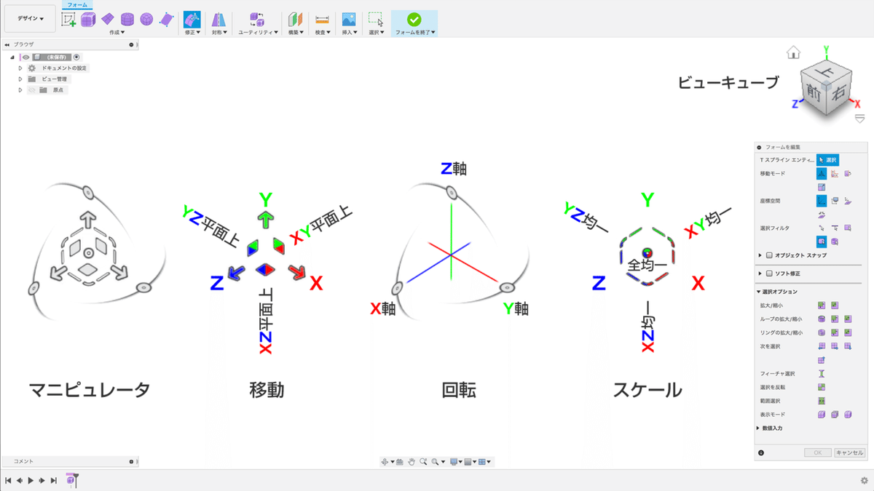Click the first box display mode icon in 表示モード
Viewport: 874px width, 491px height.
click(x=822, y=415)
